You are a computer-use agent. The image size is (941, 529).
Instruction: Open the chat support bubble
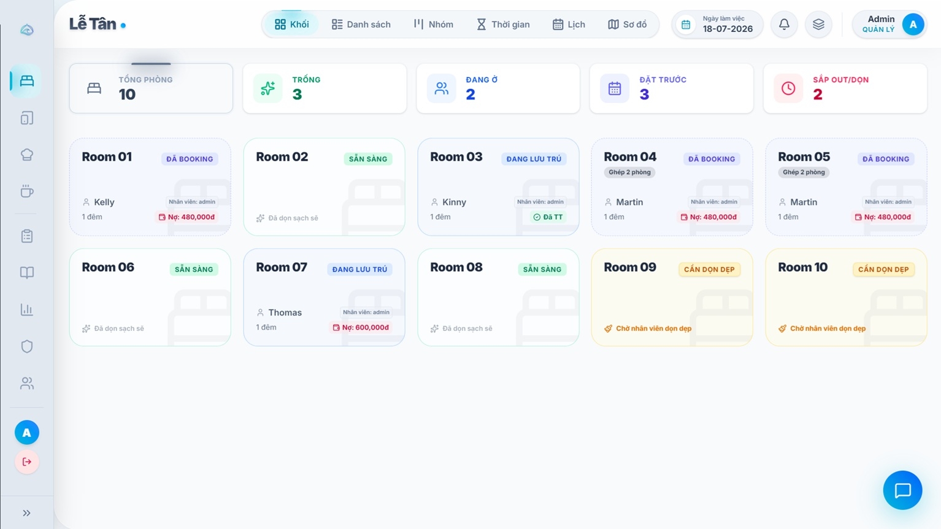[902, 490]
